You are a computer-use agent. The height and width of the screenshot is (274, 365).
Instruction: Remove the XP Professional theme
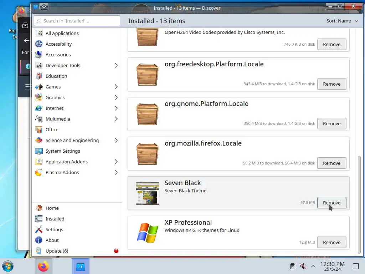tap(331, 242)
